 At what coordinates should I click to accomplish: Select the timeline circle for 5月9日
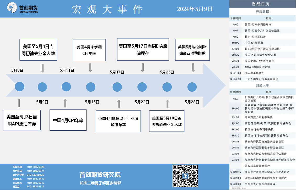42,87
